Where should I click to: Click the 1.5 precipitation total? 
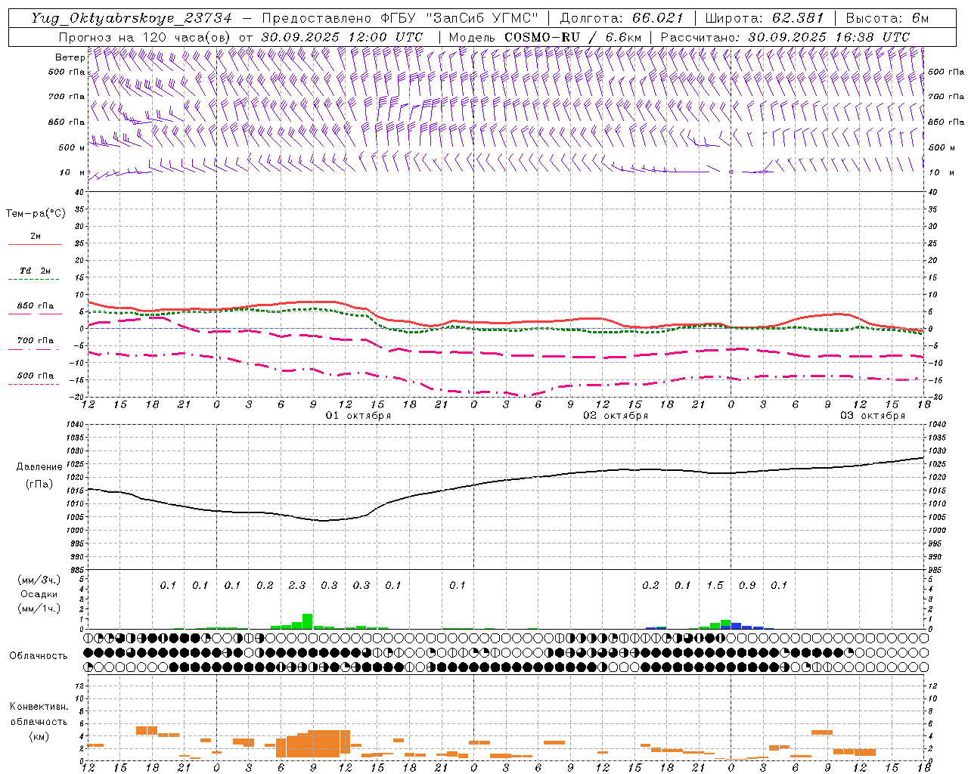point(715,585)
